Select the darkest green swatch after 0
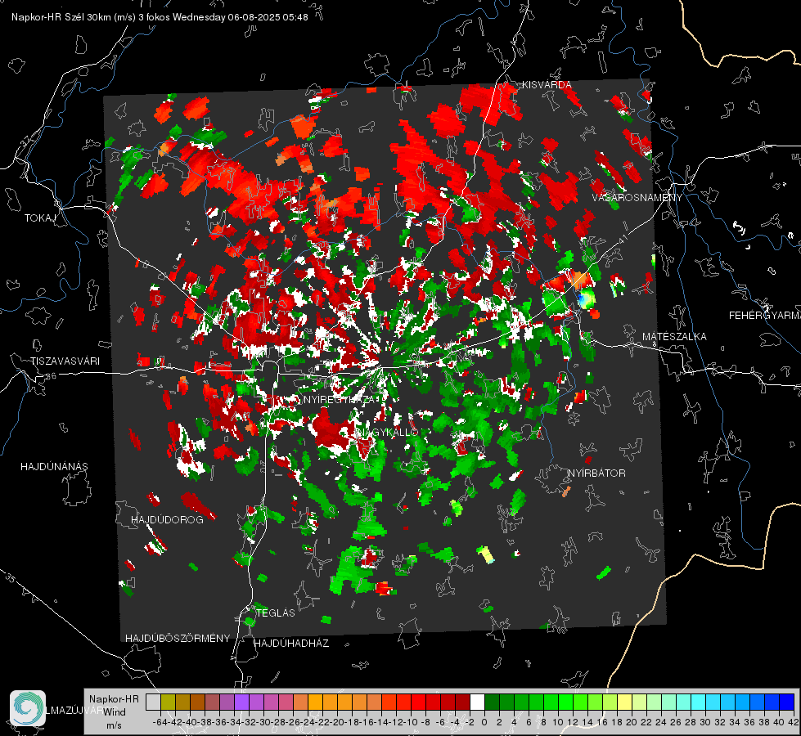The width and height of the screenshot is (801, 736). coord(492,702)
